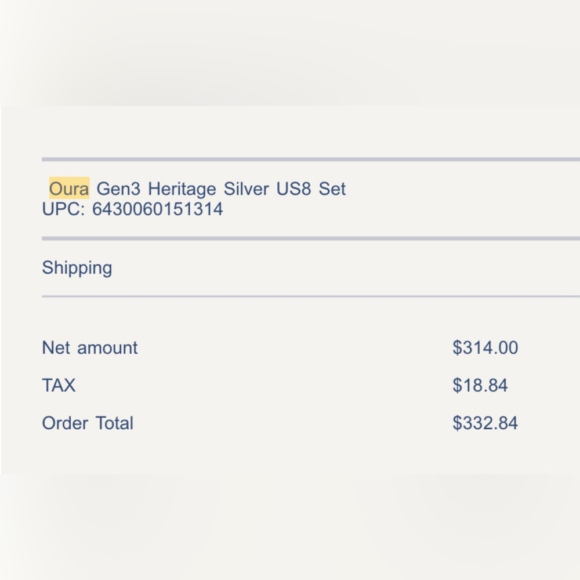Viewport: 580px width, 580px height.
Task: Click the Silver word in product name
Action: click(246, 188)
